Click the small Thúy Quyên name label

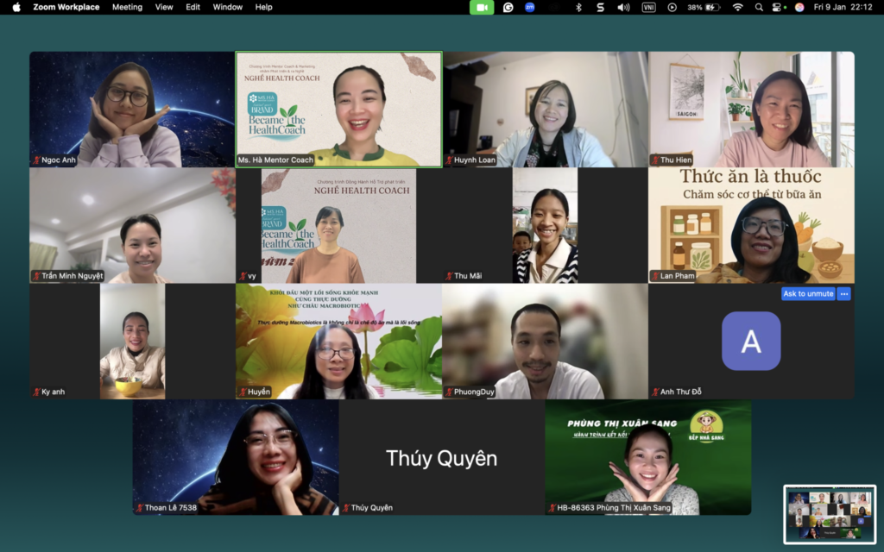coord(368,508)
